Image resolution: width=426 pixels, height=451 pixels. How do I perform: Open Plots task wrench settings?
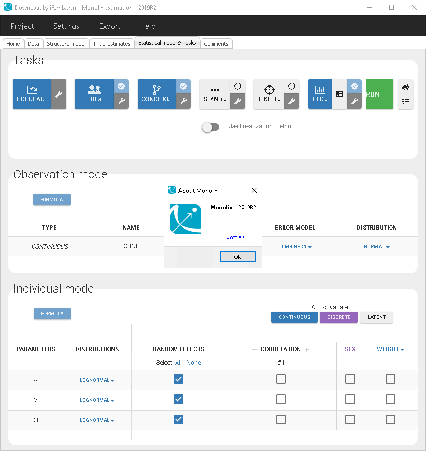355,101
